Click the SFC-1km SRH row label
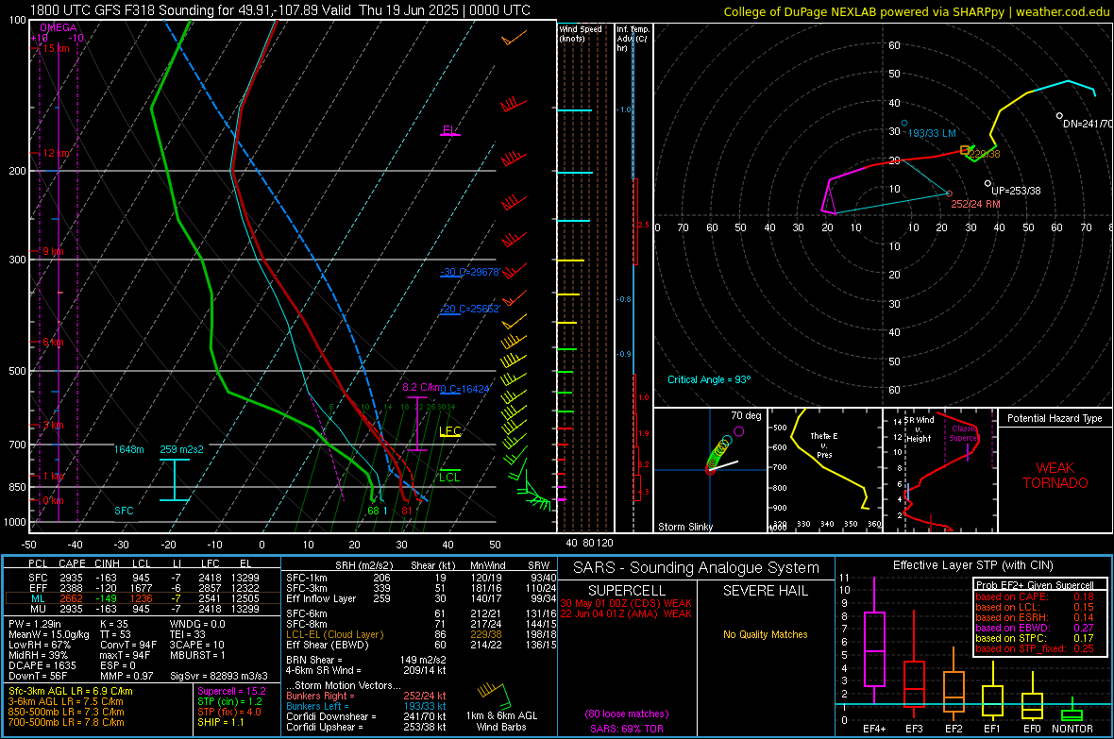This screenshot has height=739, width=1114. tap(307, 578)
